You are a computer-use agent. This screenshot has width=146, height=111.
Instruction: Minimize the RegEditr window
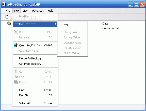(x=131, y=4)
